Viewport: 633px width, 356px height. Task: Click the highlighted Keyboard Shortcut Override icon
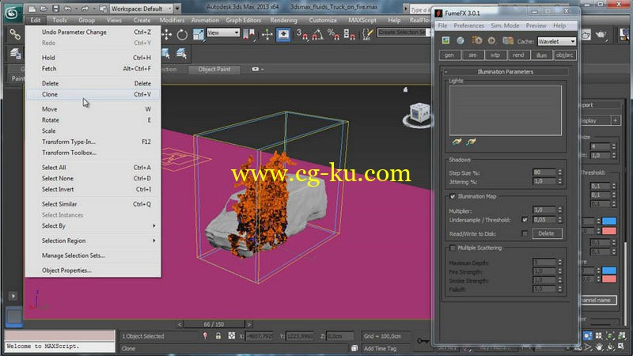(283, 35)
